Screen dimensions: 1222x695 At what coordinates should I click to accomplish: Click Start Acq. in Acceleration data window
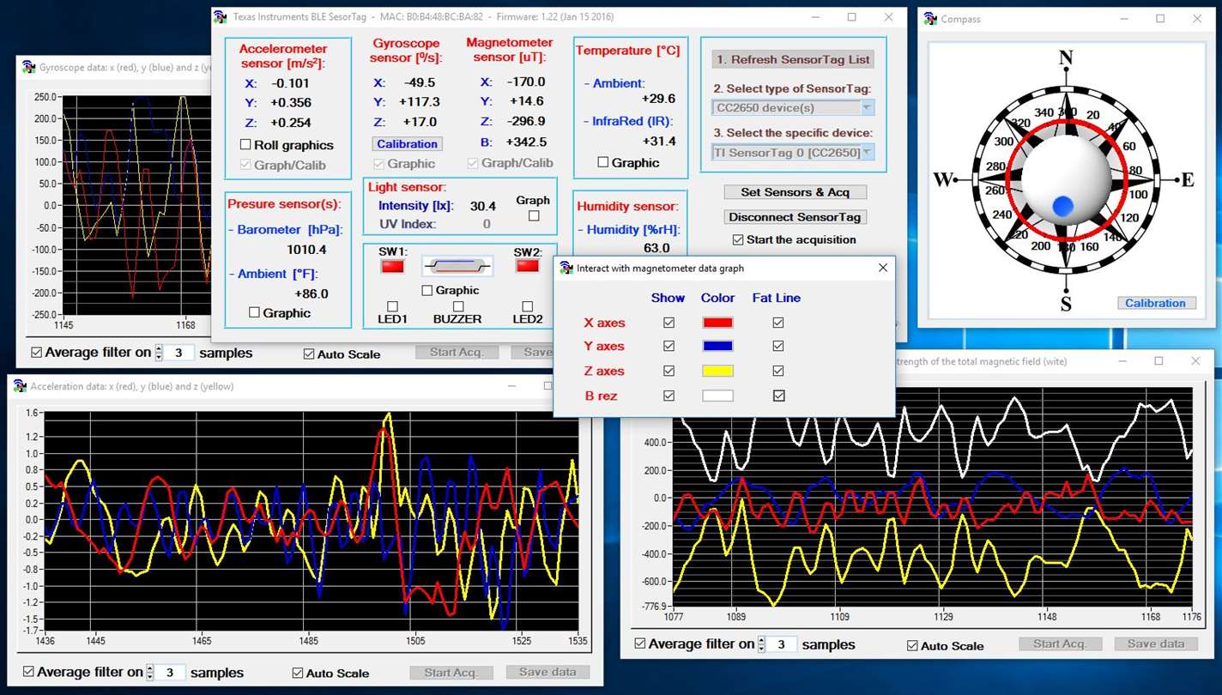pos(451,673)
